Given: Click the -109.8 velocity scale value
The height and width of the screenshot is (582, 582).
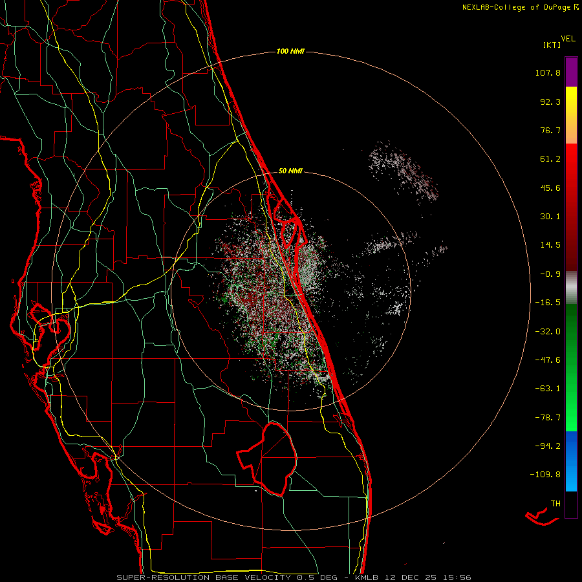Looking at the screenshot, I should click(545, 475).
